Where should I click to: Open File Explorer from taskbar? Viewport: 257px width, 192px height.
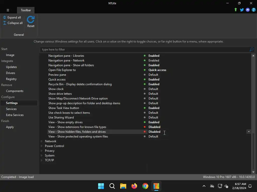(x=123, y=186)
